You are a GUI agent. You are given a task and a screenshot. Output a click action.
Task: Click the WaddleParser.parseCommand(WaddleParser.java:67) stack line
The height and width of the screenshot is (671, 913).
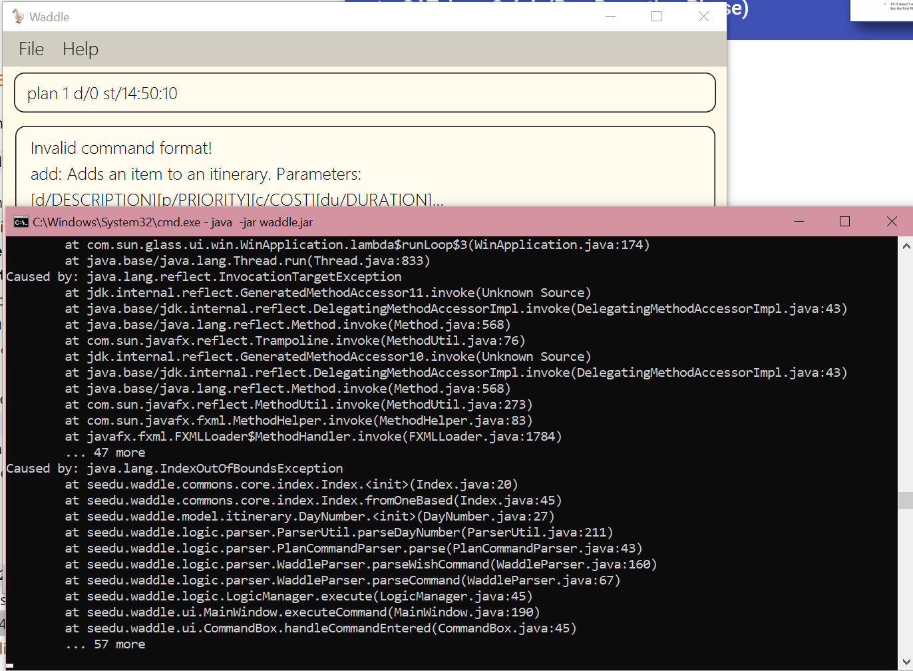coord(343,580)
